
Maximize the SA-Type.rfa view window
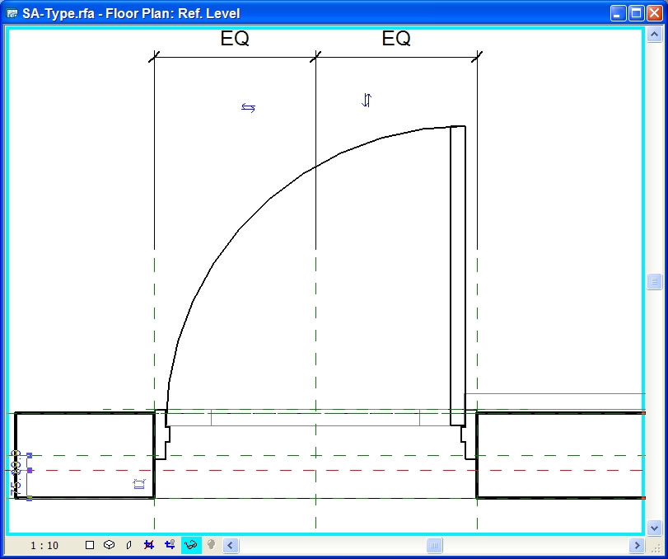point(636,13)
